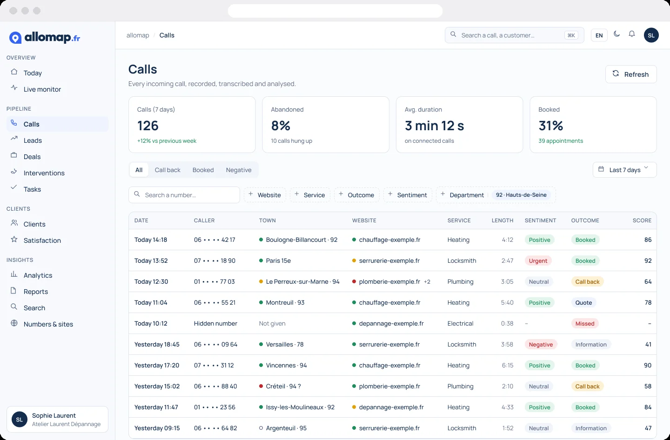This screenshot has height=440, width=670.
Task: Click the Search magnifier icon in sidebar
Action: pos(14,307)
